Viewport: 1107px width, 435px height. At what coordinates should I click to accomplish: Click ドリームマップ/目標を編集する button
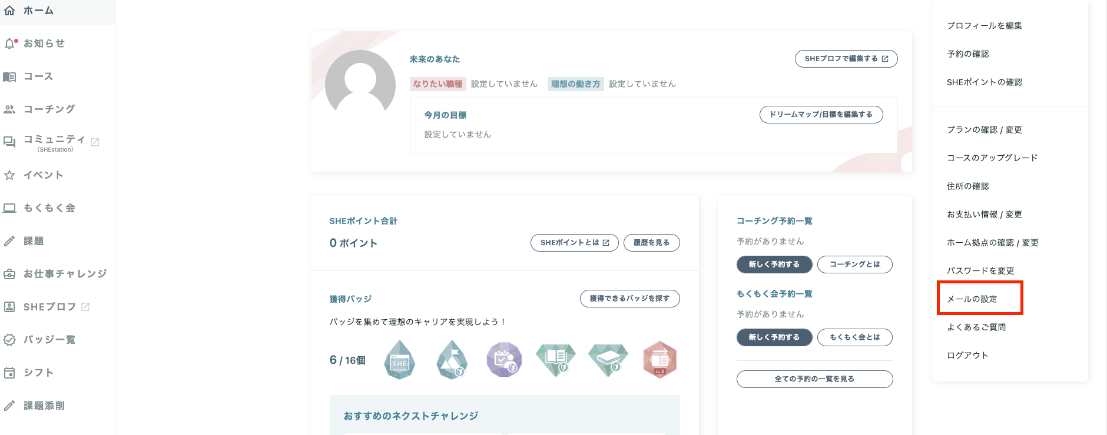click(x=821, y=115)
